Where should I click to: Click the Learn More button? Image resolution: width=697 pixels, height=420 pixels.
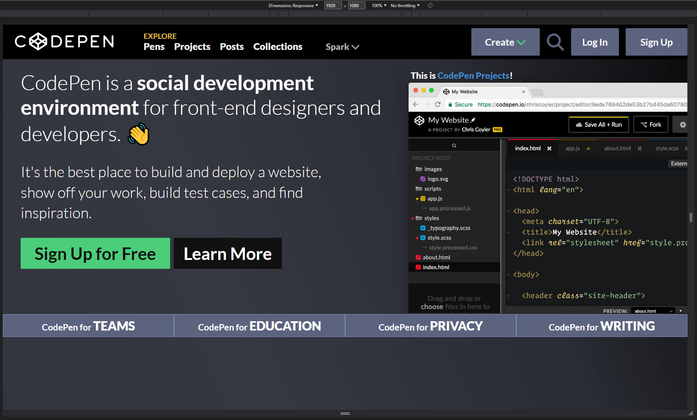[x=228, y=253]
